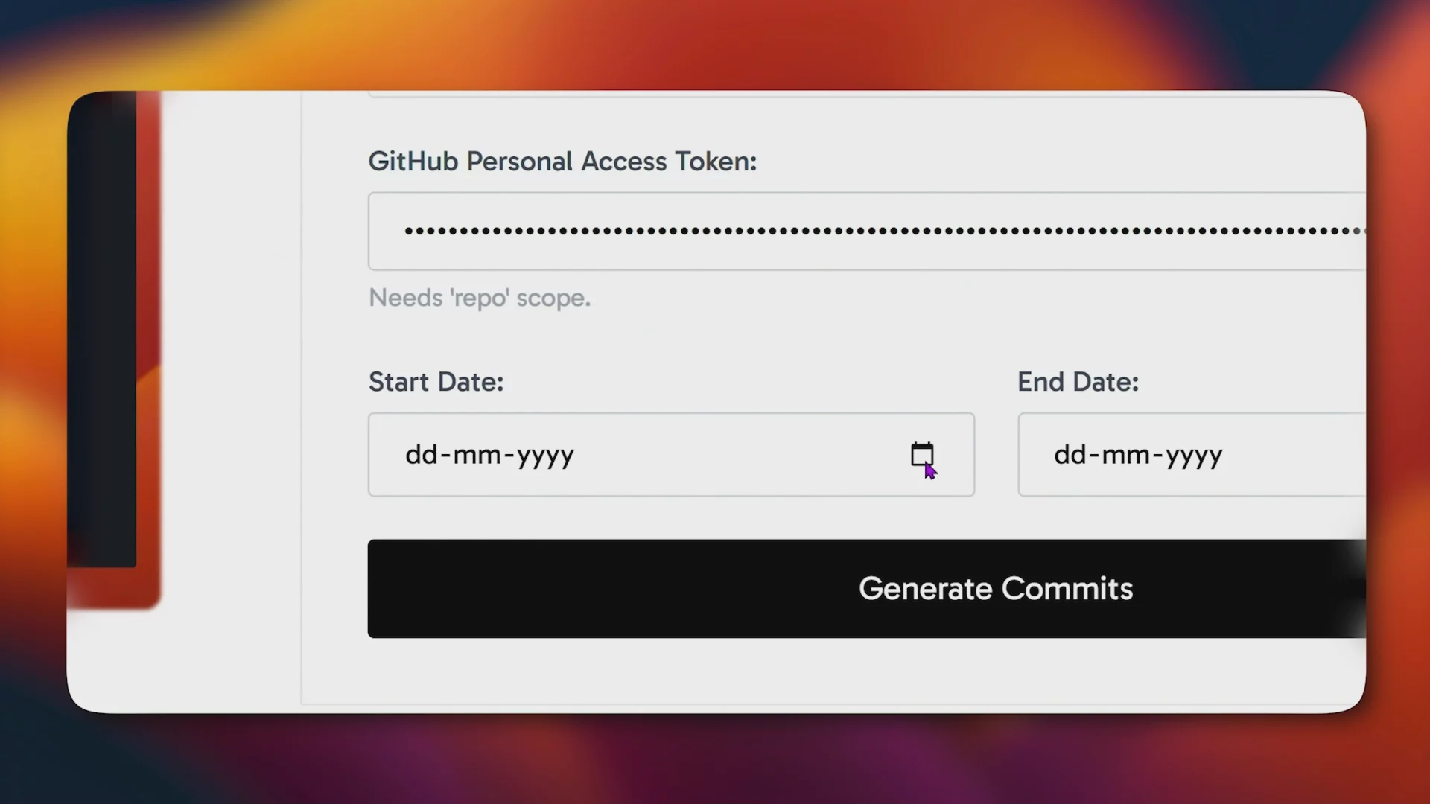Click blank space inside the Start Date box
Screen dimensions: 1430x804
(737, 455)
